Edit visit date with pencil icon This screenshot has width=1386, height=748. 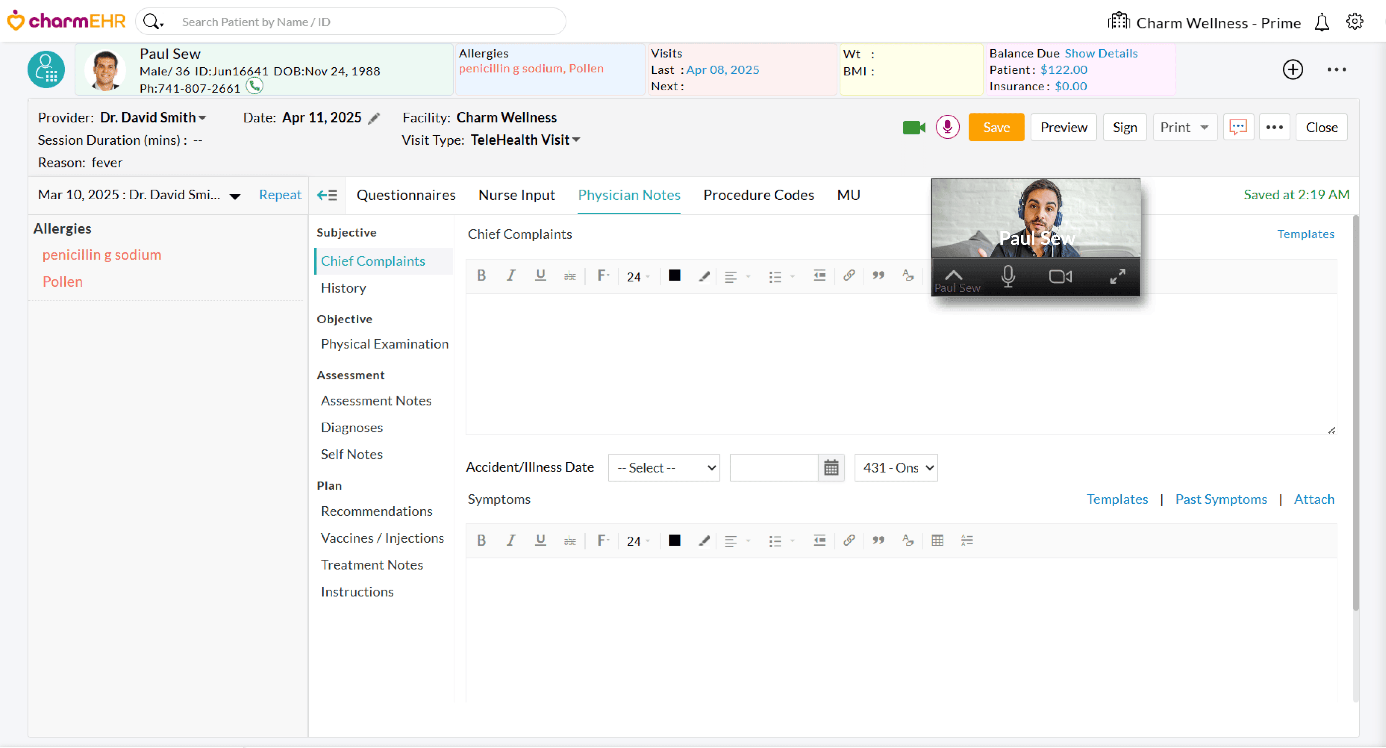click(374, 118)
